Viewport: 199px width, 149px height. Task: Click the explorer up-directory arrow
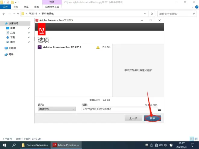[18, 14]
